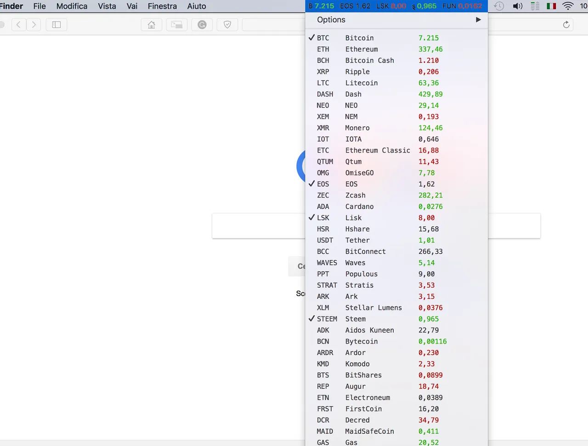Click the circular G extension icon
Screen dimensions: 588x446
(202, 25)
